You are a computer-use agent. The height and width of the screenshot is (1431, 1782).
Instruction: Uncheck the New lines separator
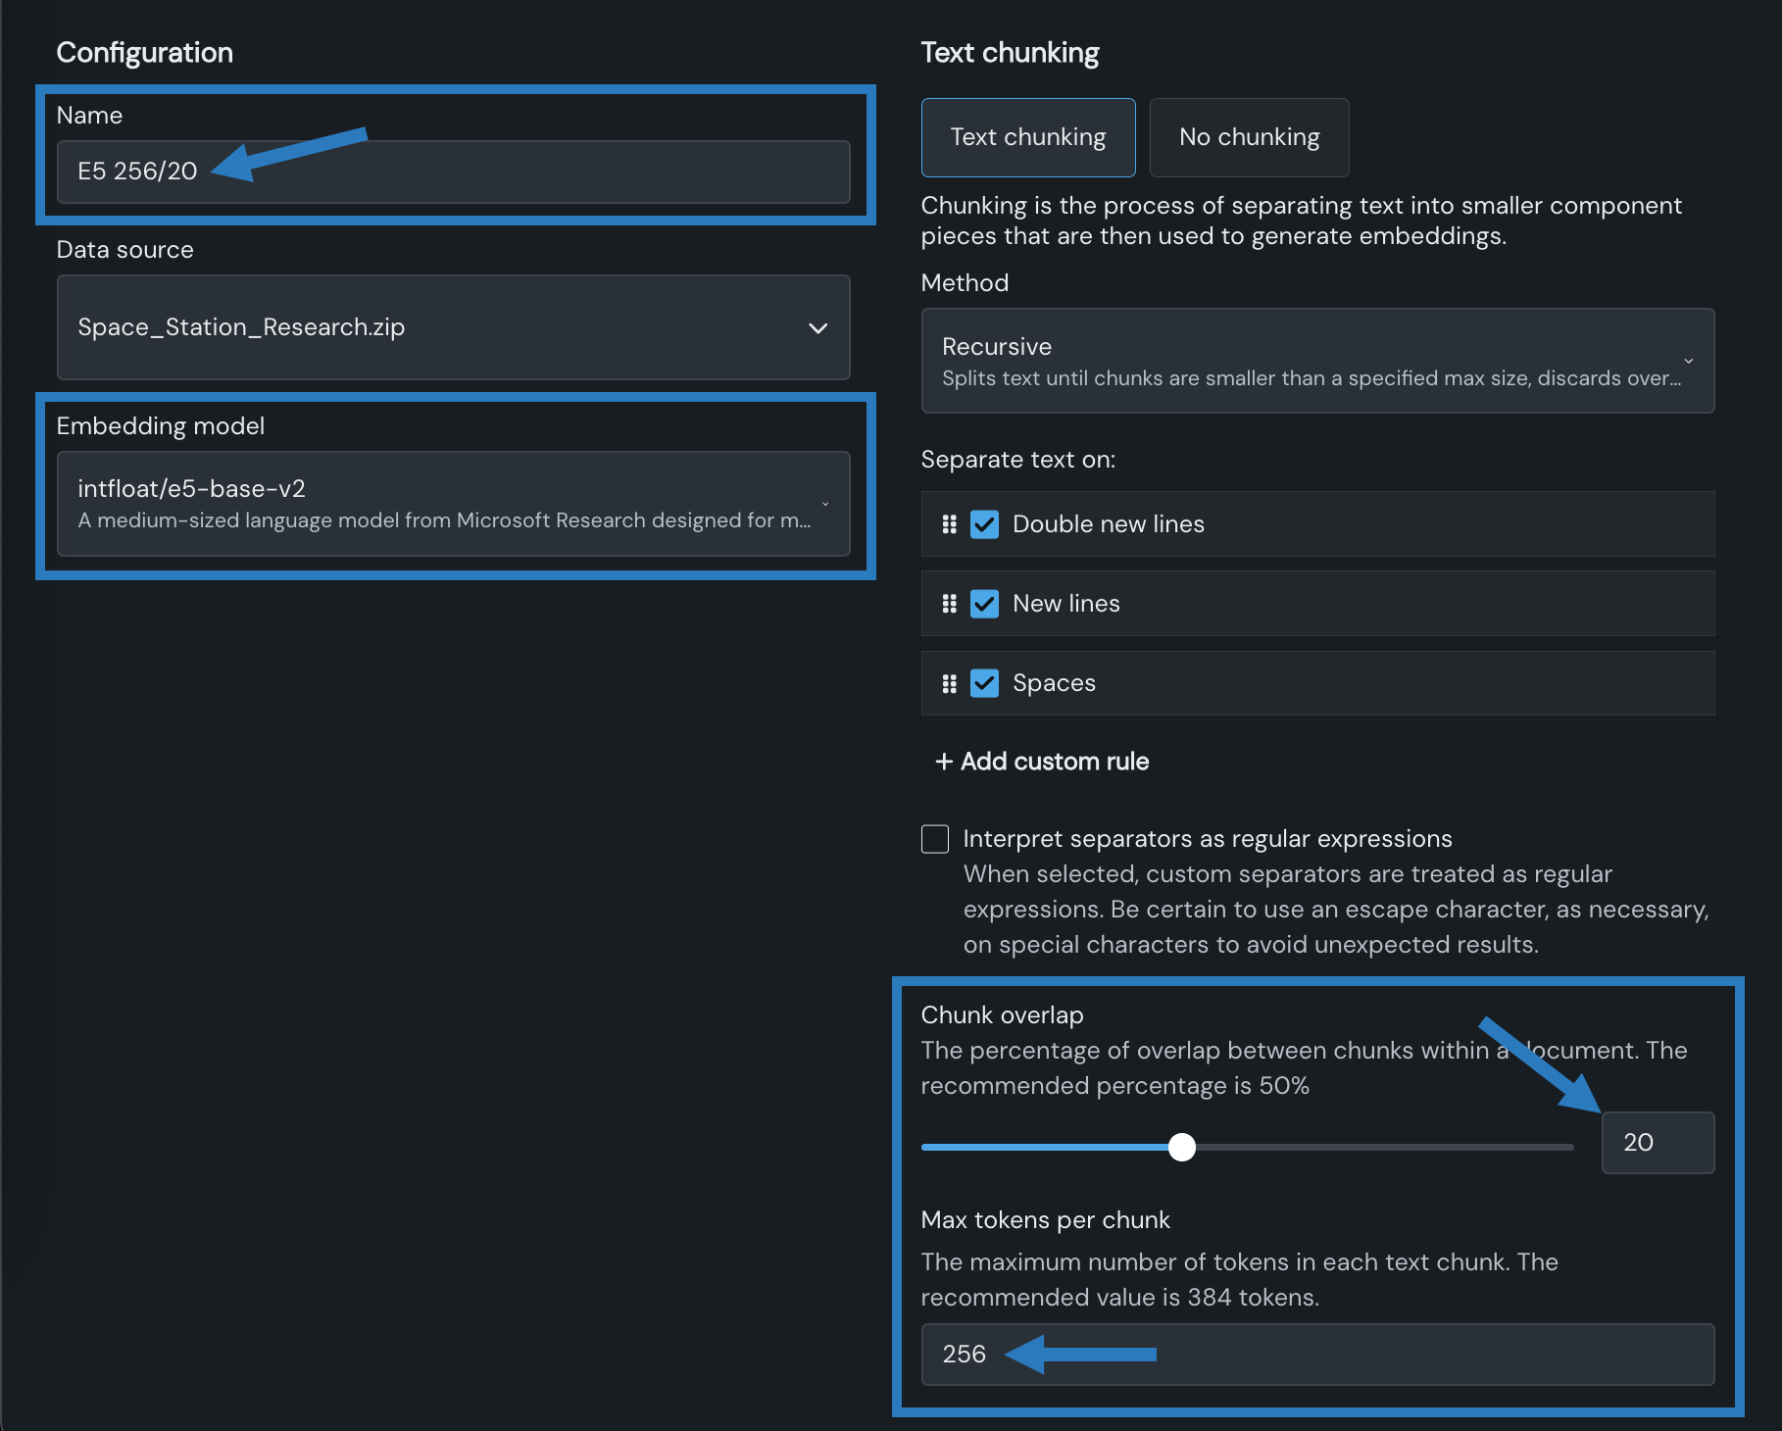[x=984, y=604]
